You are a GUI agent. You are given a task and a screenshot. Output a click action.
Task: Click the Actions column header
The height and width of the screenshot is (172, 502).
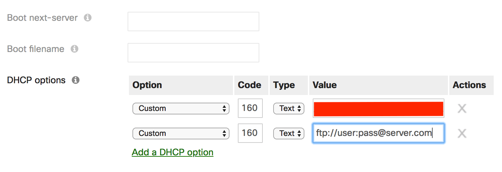[469, 85]
